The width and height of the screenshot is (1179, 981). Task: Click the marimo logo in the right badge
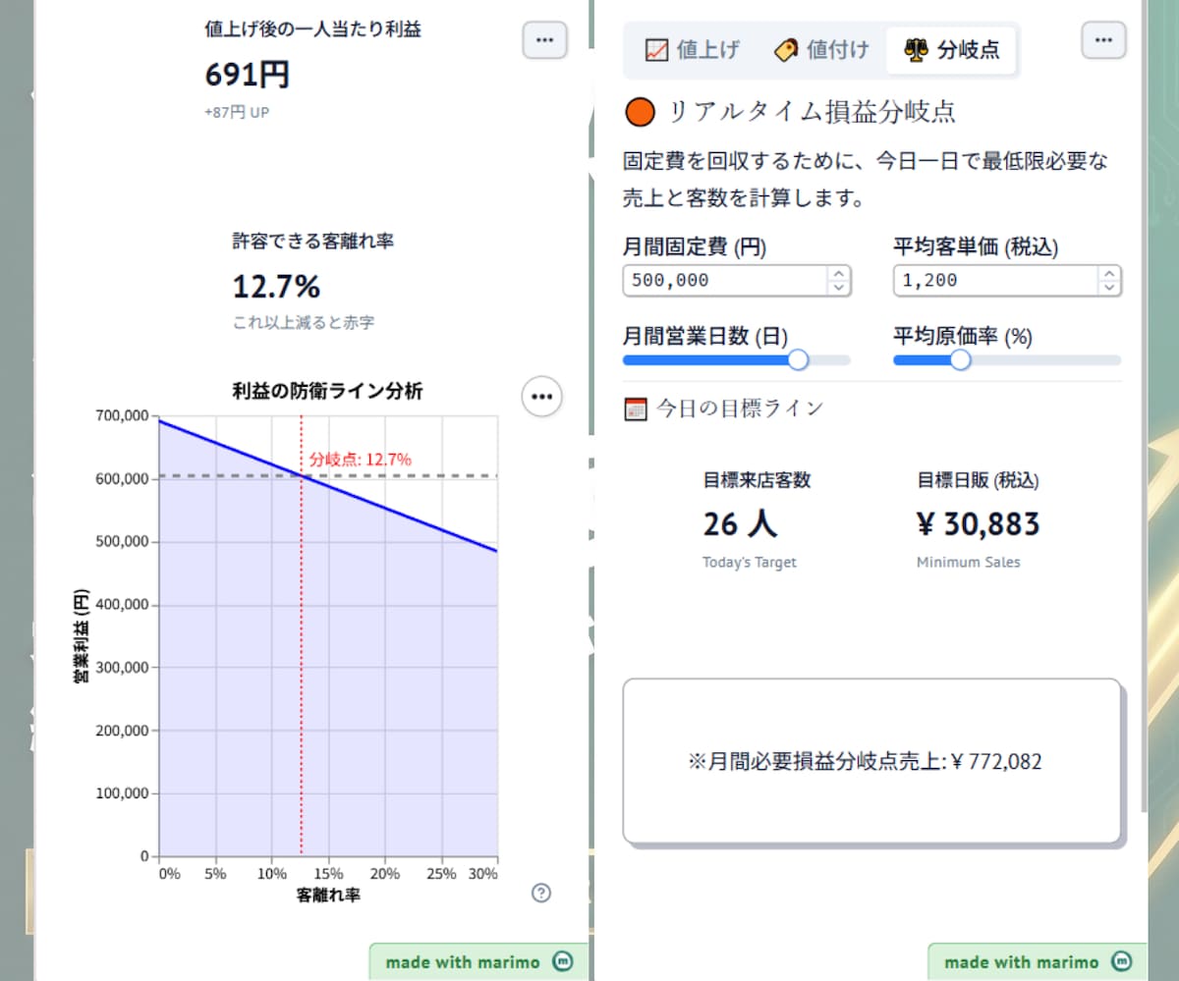(1121, 961)
